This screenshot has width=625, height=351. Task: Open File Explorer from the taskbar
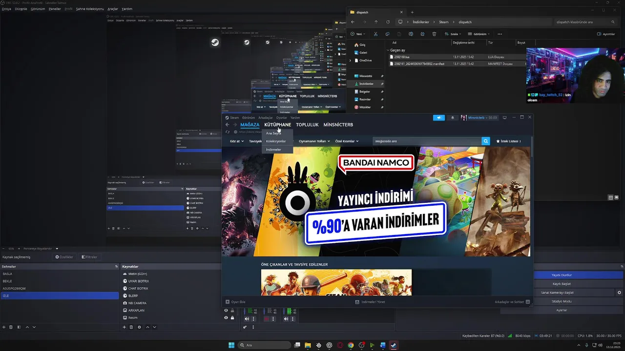coord(308,345)
